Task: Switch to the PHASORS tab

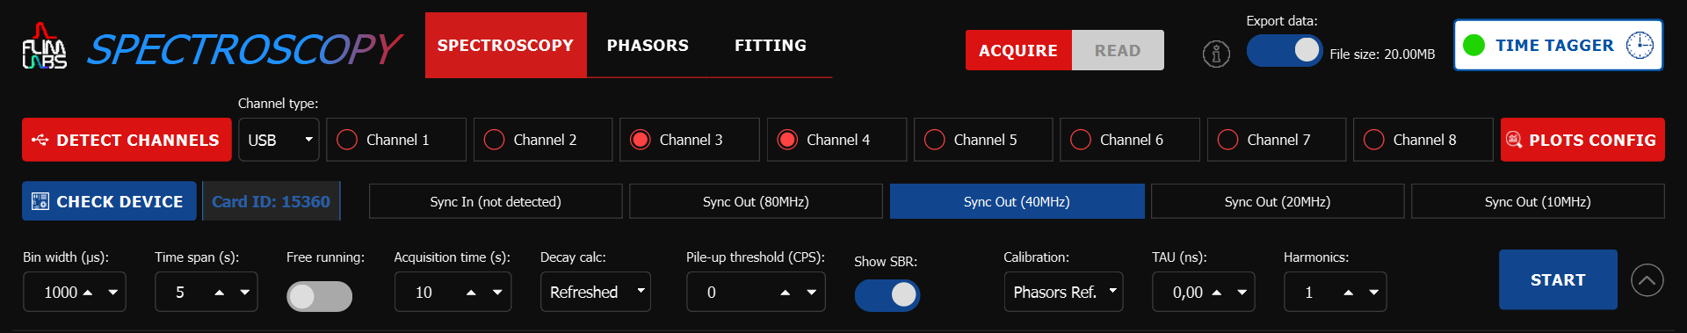Action: tap(648, 45)
